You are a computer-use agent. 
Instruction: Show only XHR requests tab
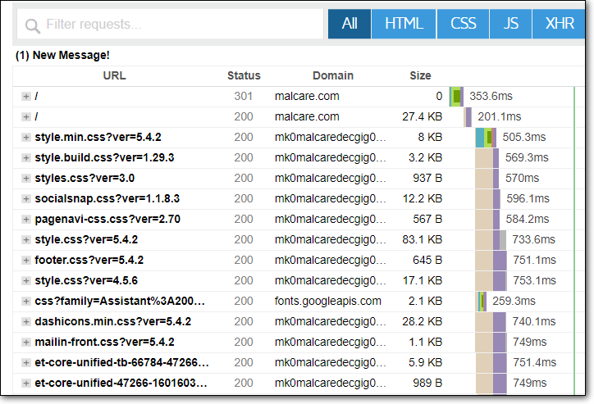click(559, 24)
